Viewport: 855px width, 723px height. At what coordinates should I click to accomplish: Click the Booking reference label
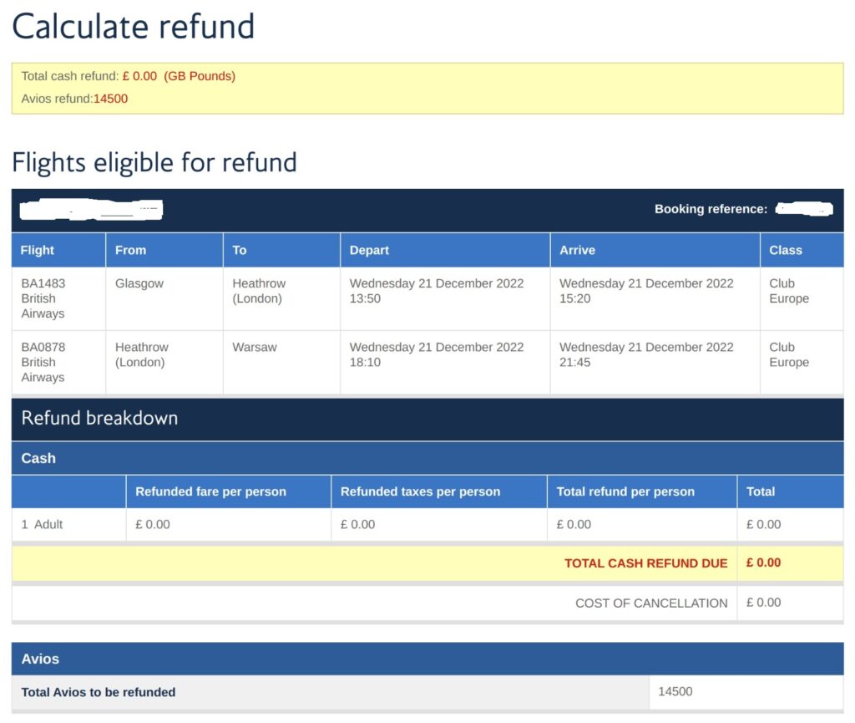[x=711, y=209]
